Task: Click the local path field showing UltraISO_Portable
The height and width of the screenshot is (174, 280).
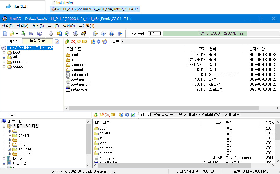Action: pyautogui.click(x=214, y=115)
